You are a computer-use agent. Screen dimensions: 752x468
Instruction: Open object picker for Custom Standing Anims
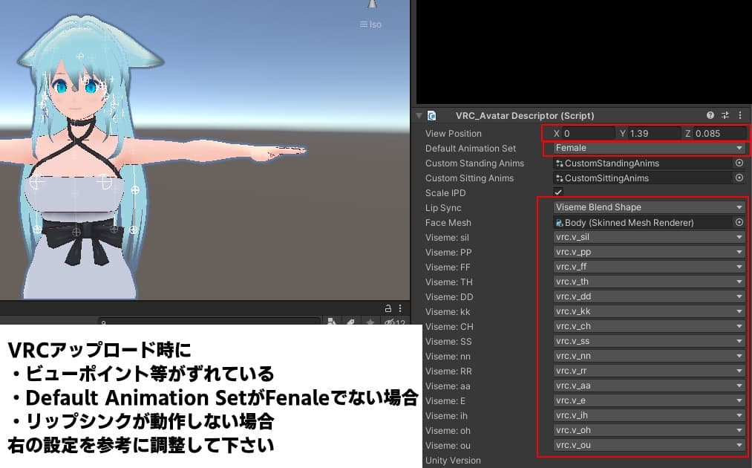pos(739,163)
